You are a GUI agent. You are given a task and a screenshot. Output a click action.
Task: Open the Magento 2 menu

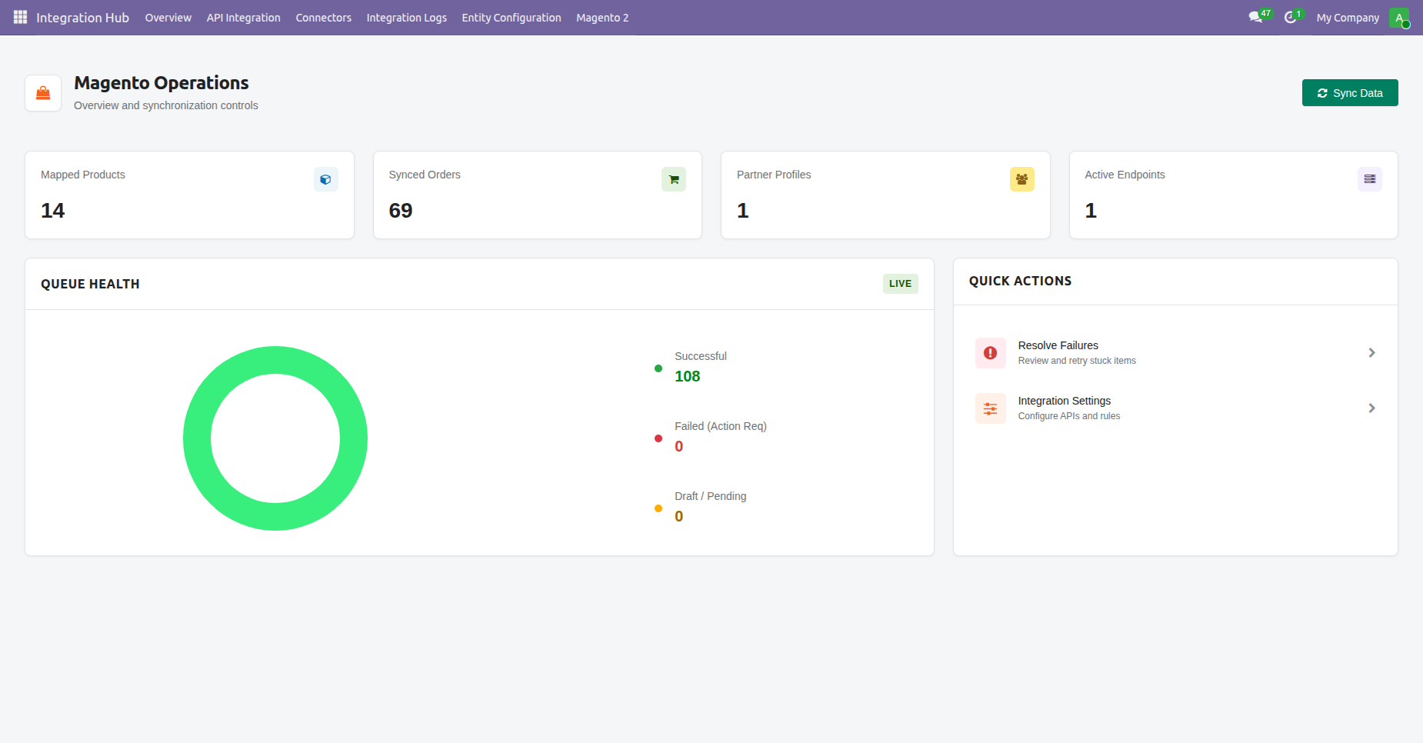coord(602,18)
